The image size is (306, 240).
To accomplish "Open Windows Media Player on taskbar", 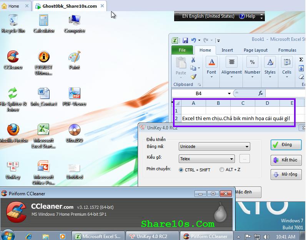I will click(x=62, y=237).
